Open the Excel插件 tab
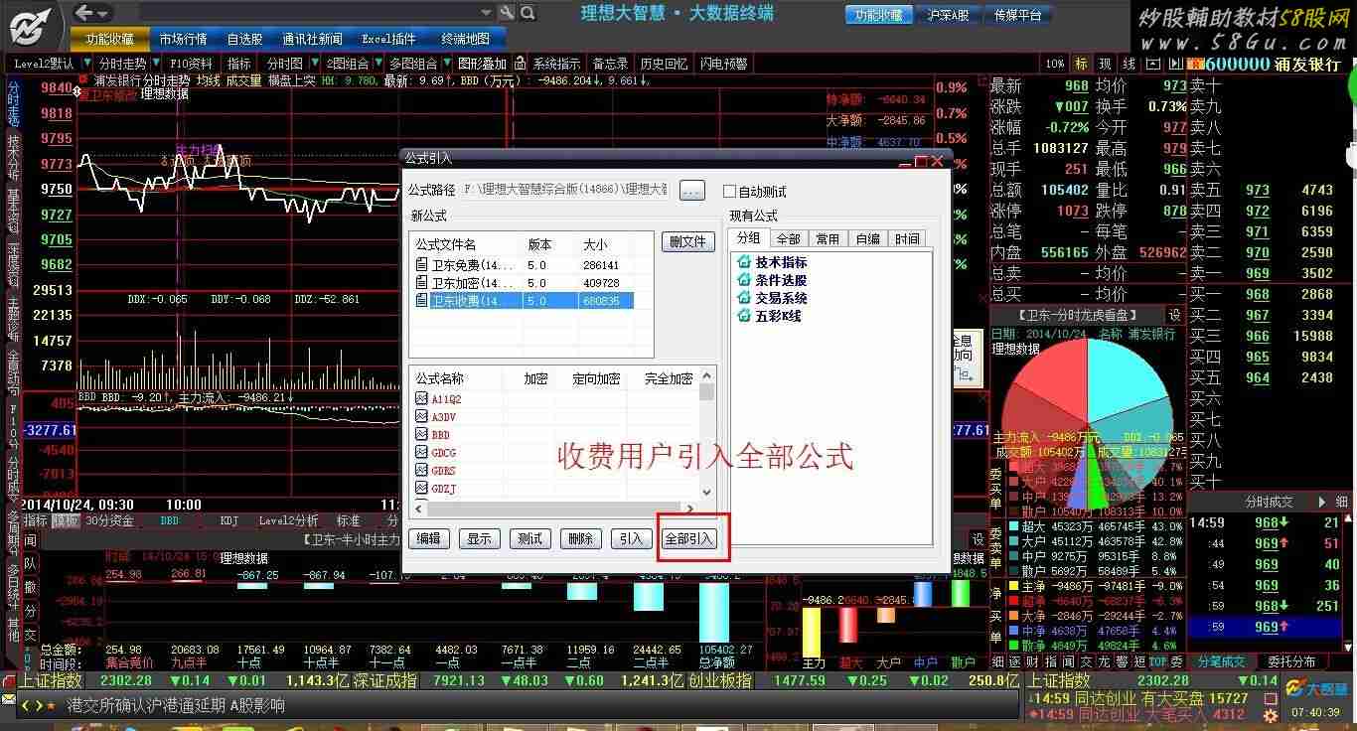Image resolution: width=1357 pixels, height=731 pixels. [x=389, y=39]
